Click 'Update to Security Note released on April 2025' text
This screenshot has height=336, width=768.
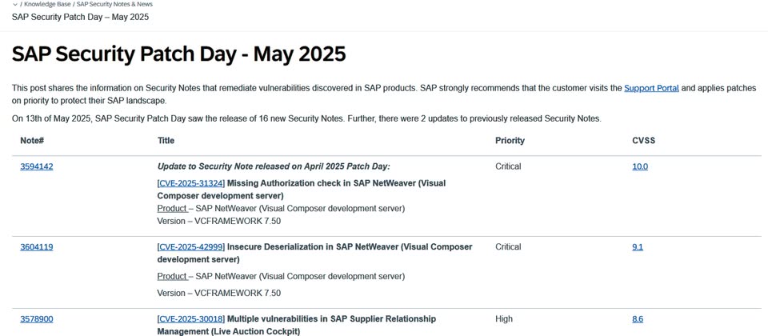tap(274, 166)
